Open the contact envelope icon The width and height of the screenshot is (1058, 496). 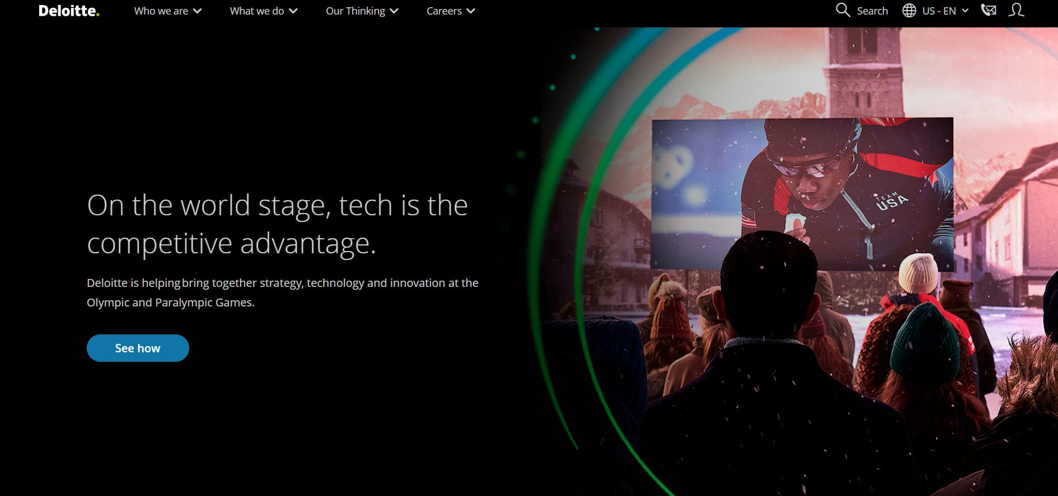[989, 10]
